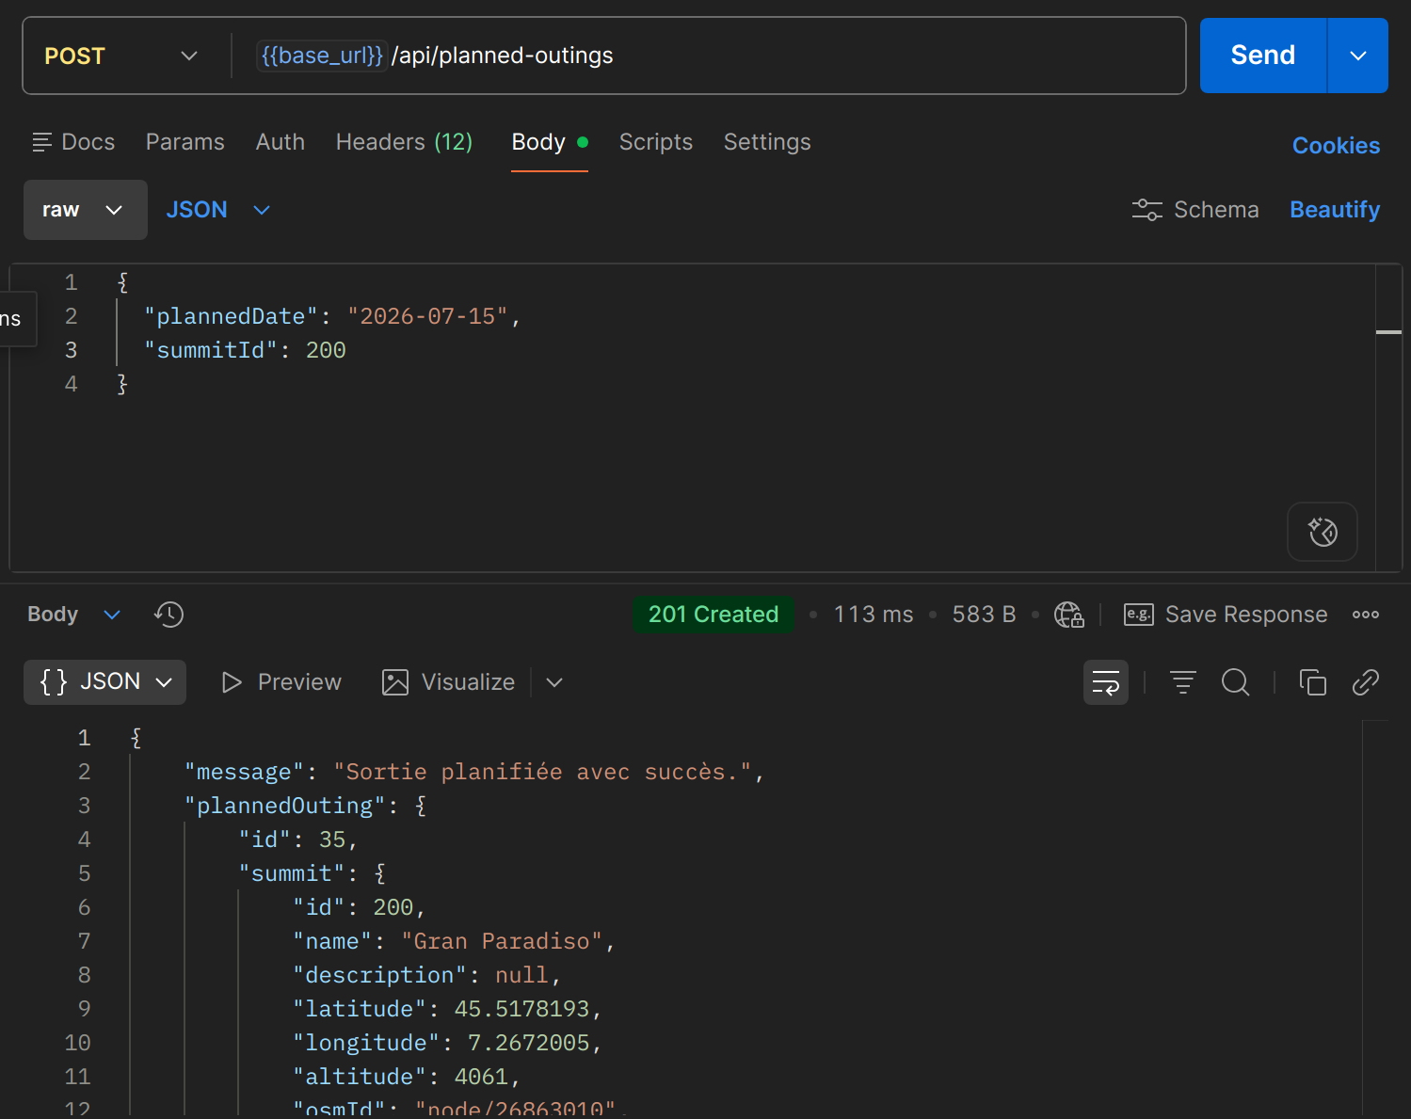Viewport: 1411px width, 1119px height.
Task: Click the "Sortie planifiée avec succès." message value
Action: [x=542, y=772]
